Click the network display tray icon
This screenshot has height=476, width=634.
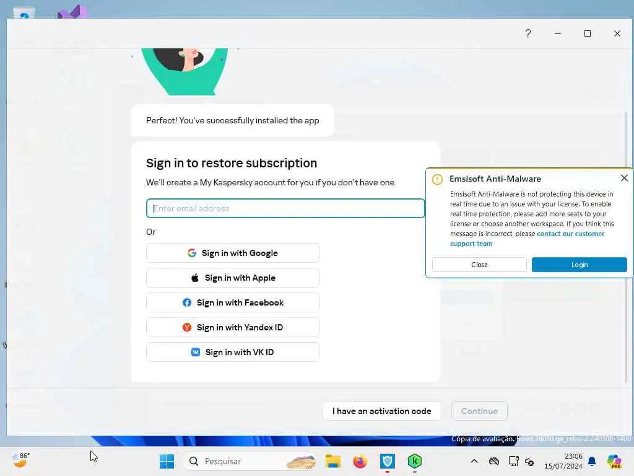tap(513, 461)
